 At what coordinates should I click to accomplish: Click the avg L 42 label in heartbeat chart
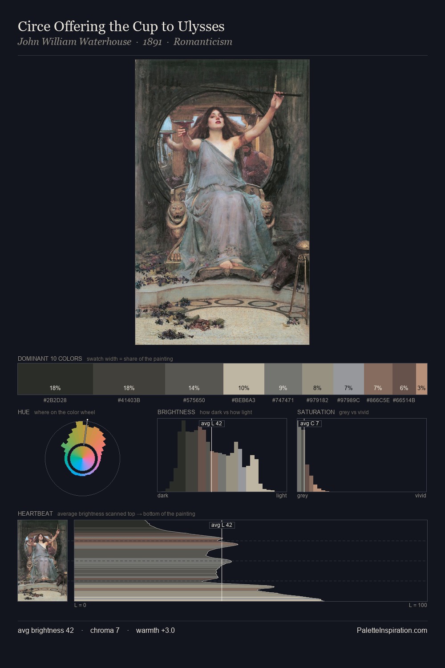tap(222, 525)
